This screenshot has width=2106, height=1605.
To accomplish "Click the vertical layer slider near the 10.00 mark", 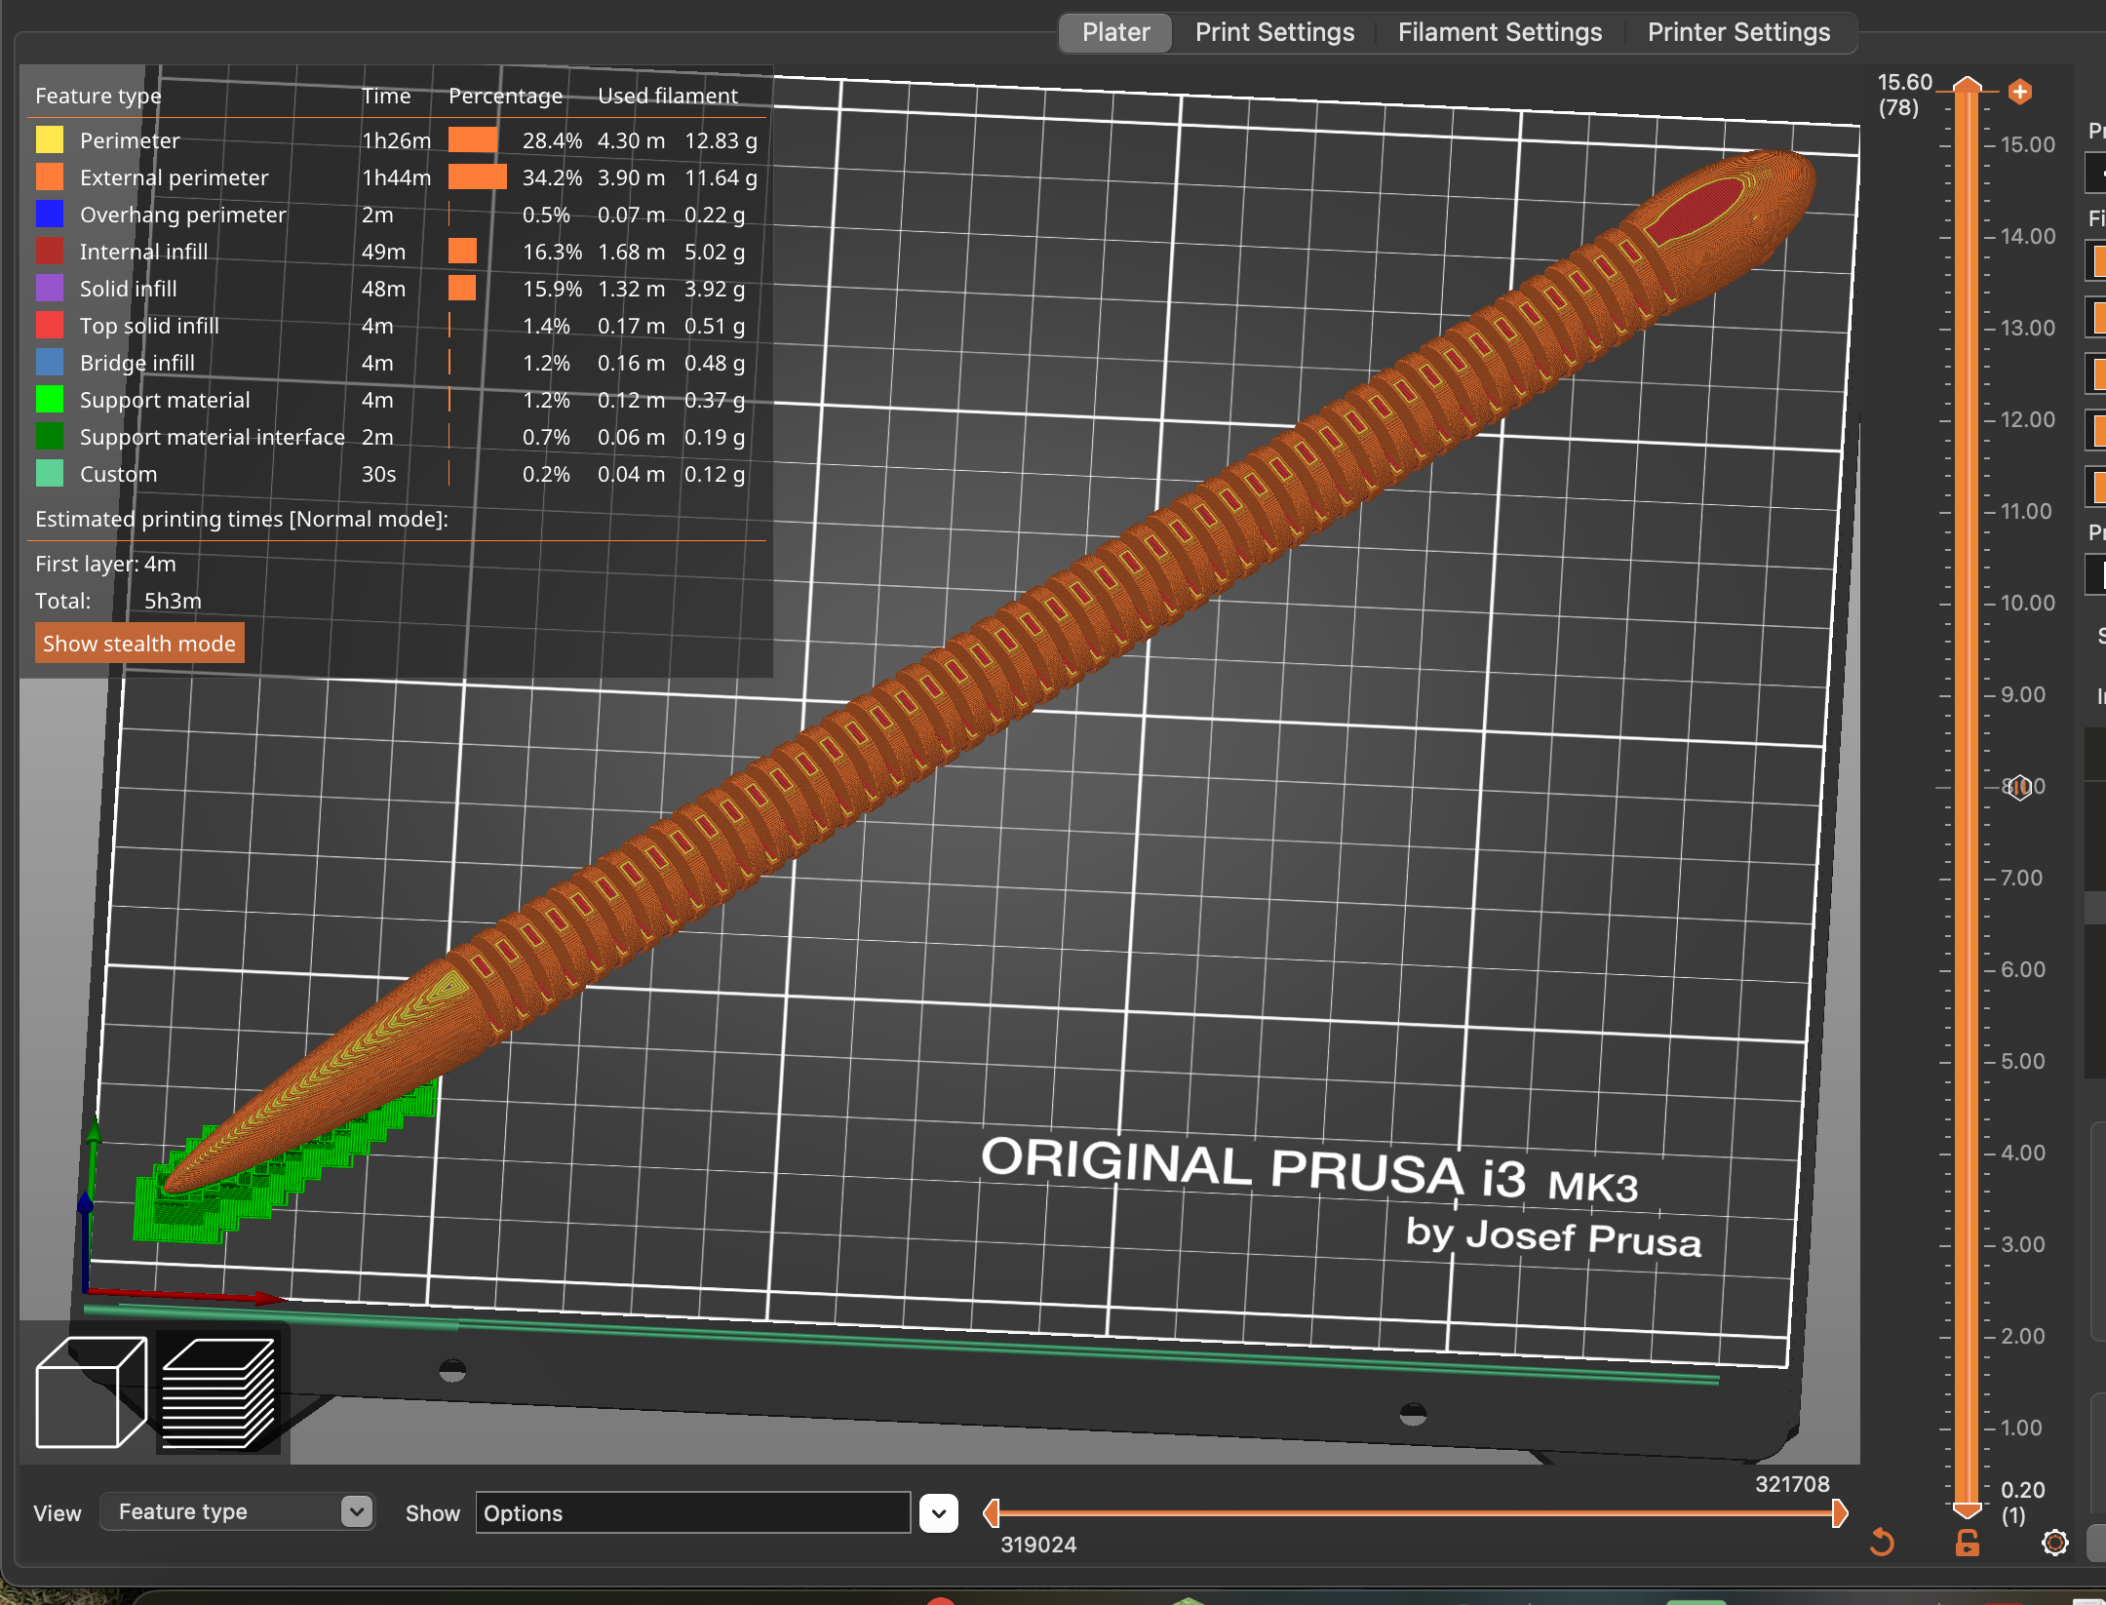I will (1968, 603).
